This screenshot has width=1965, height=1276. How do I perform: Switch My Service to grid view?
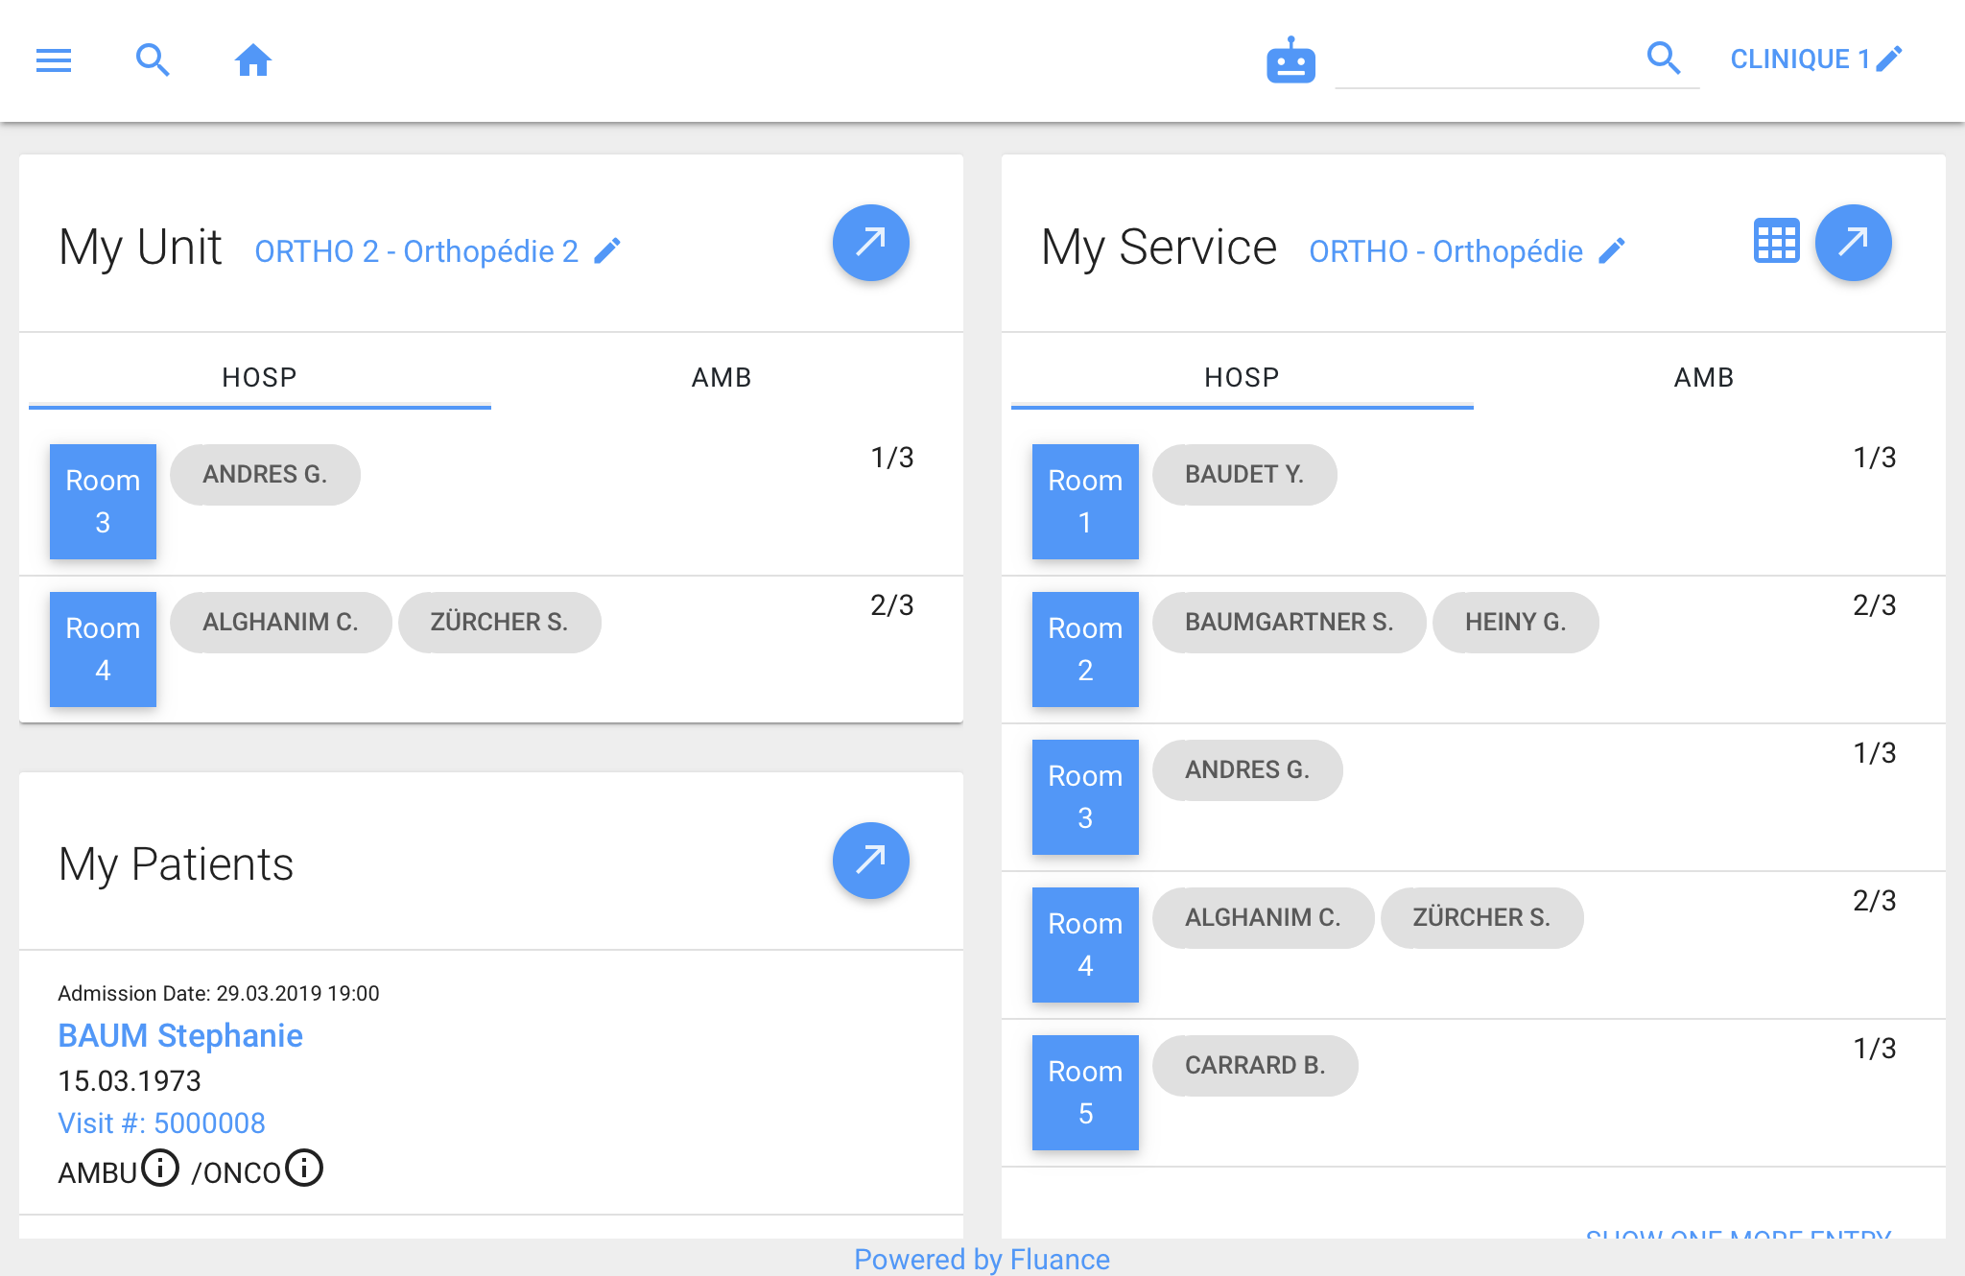(x=1776, y=242)
